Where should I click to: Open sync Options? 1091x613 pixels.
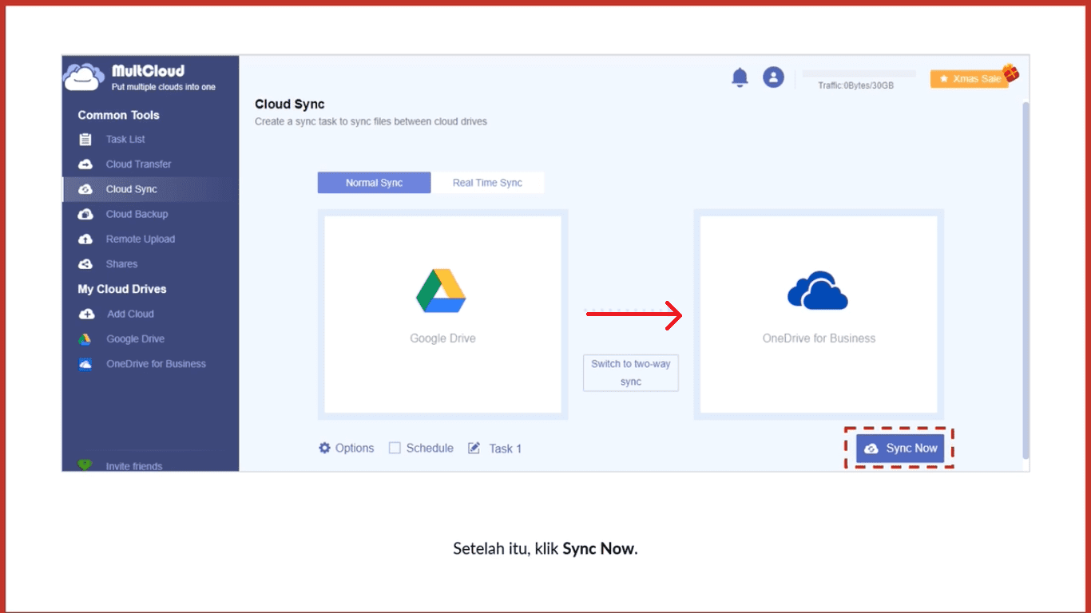coord(347,448)
